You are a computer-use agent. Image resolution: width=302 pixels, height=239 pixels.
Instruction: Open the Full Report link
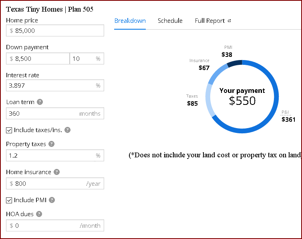coord(210,21)
